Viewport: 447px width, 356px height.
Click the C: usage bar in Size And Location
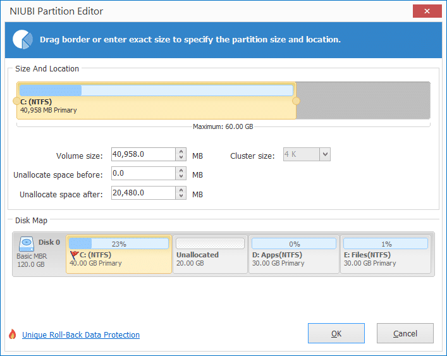(x=156, y=90)
